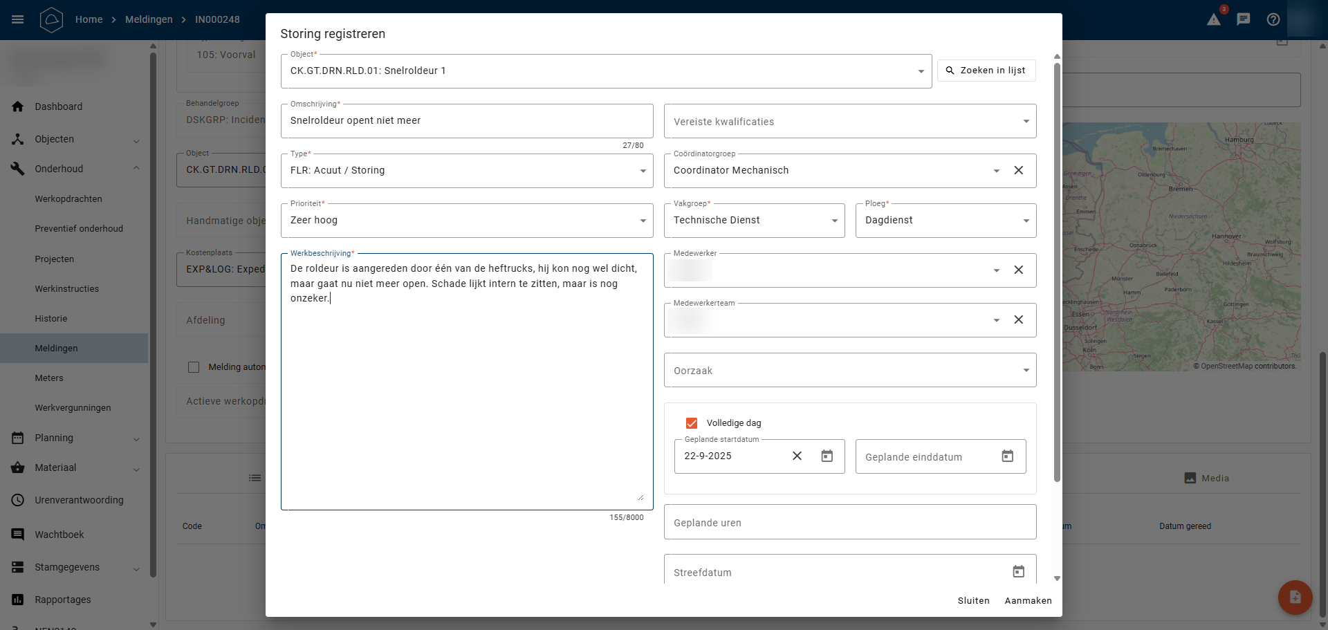1328x630 pixels.
Task: Enable the Melding checkbox in background form
Action: (x=194, y=367)
